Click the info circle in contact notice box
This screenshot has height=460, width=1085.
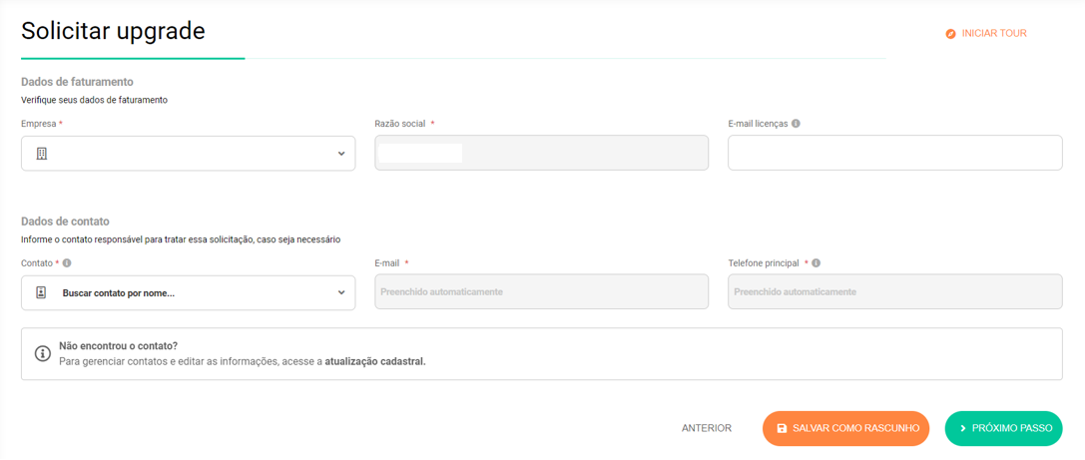click(43, 353)
